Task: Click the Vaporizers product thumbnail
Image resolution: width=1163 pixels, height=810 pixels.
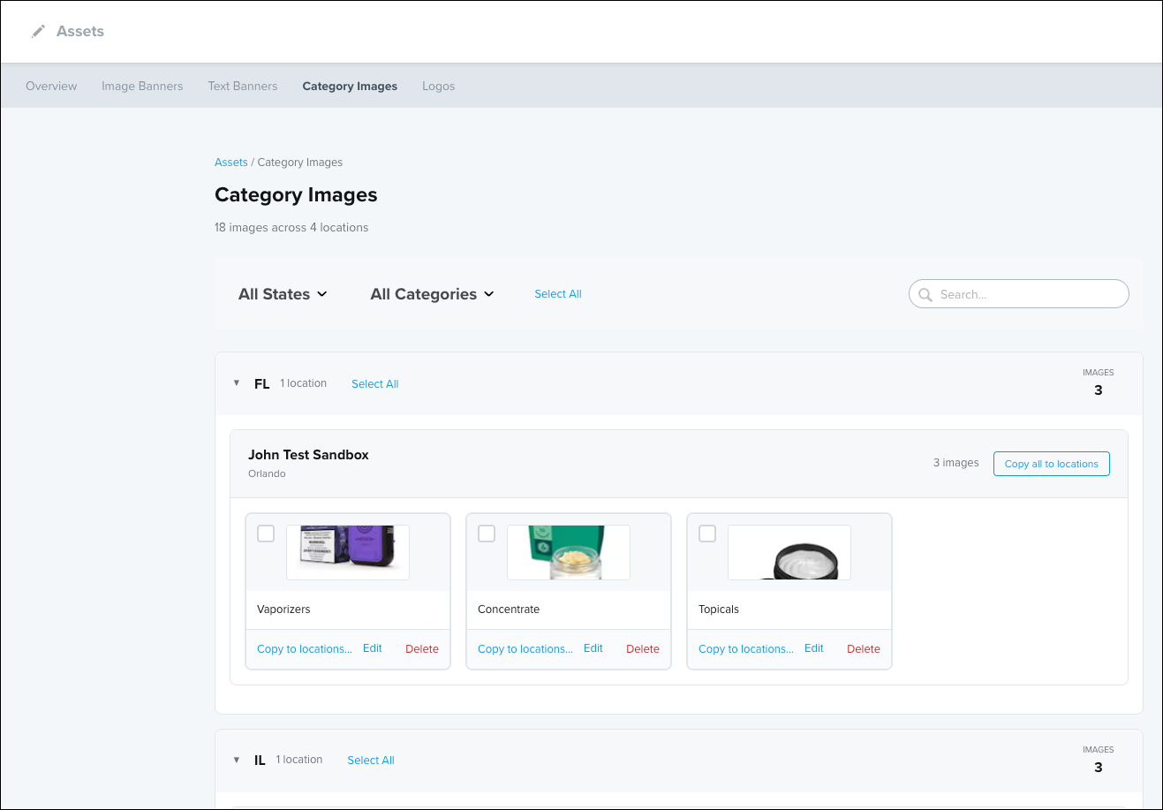Action: 348,552
